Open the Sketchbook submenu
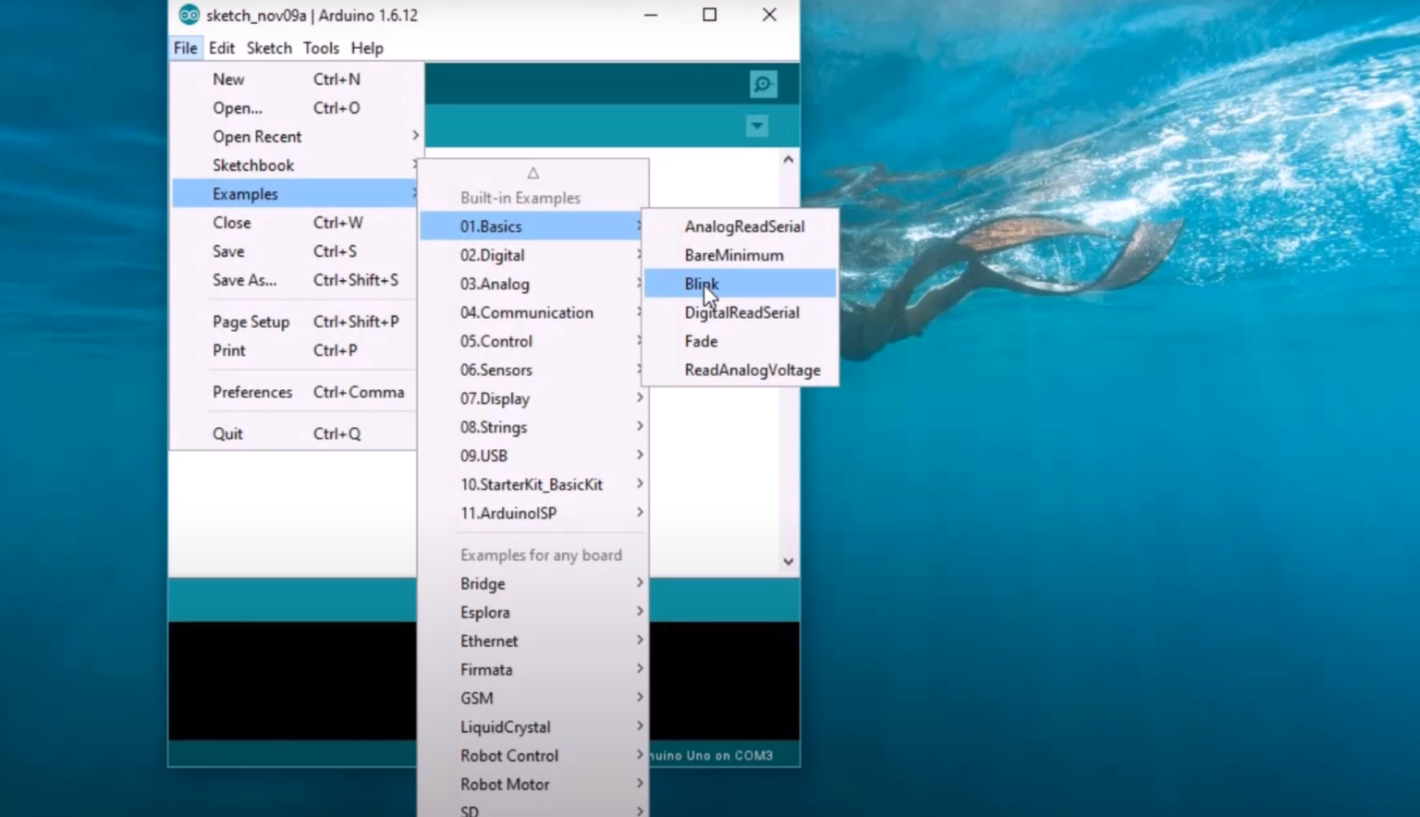Image resolution: width=1420 pixels, height=817 pixels. click(253, 165)
